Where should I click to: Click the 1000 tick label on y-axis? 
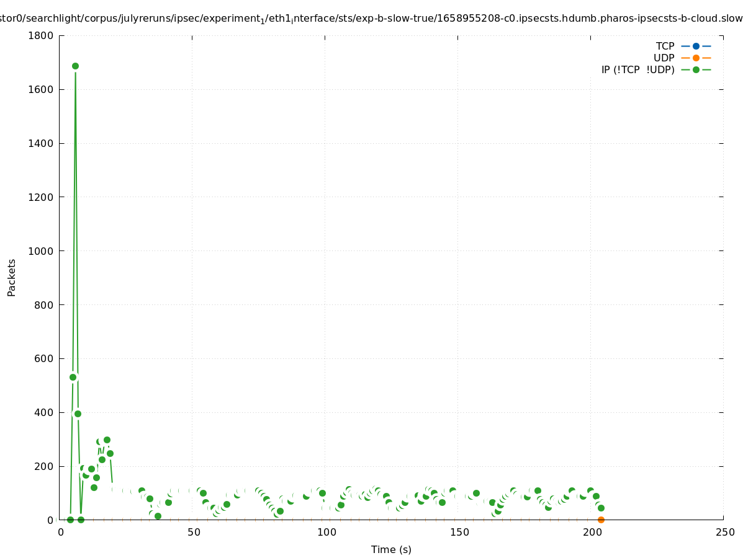[42, 251]
